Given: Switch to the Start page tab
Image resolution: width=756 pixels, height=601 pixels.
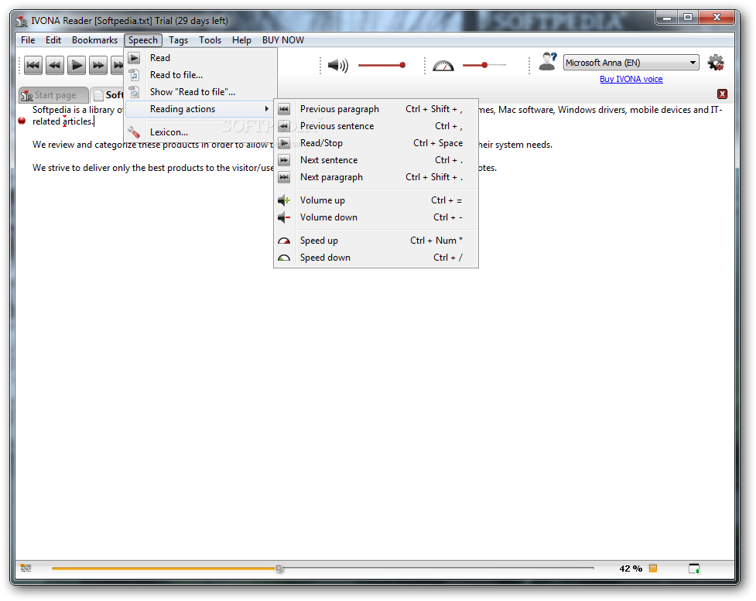Looking at the screenshot, I should pos(54,95).
